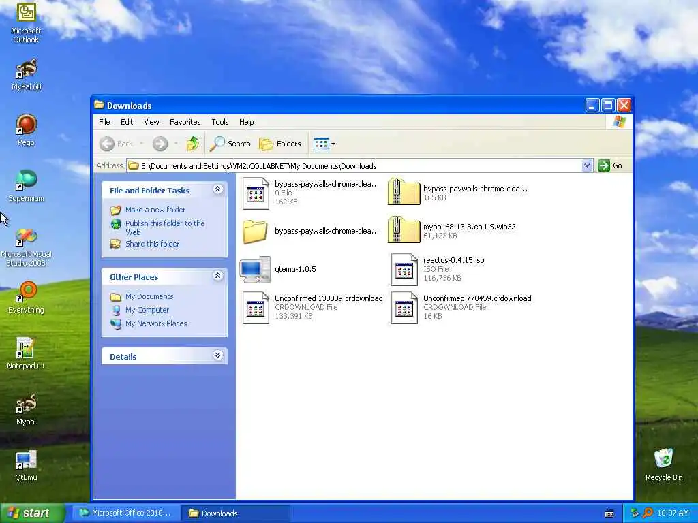This screenshot has height=523, width=698.
Task: Select Unconfirmed 133009.crdownload file
Action: (312, 307)
